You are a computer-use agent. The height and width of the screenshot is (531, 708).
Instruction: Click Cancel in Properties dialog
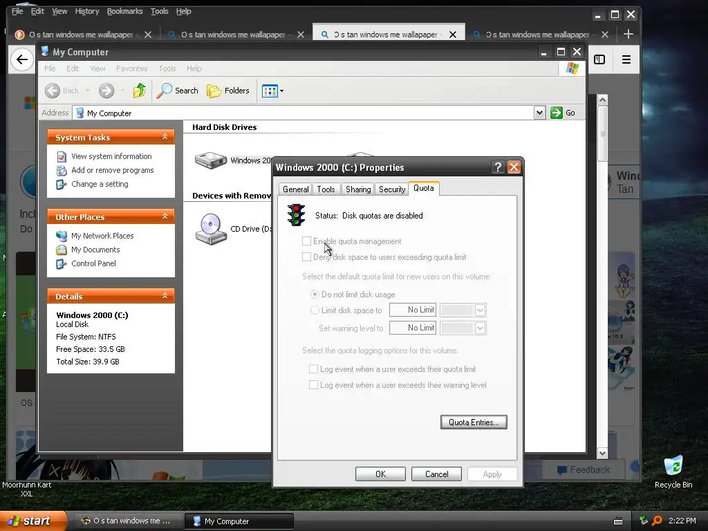click(437, 474)
